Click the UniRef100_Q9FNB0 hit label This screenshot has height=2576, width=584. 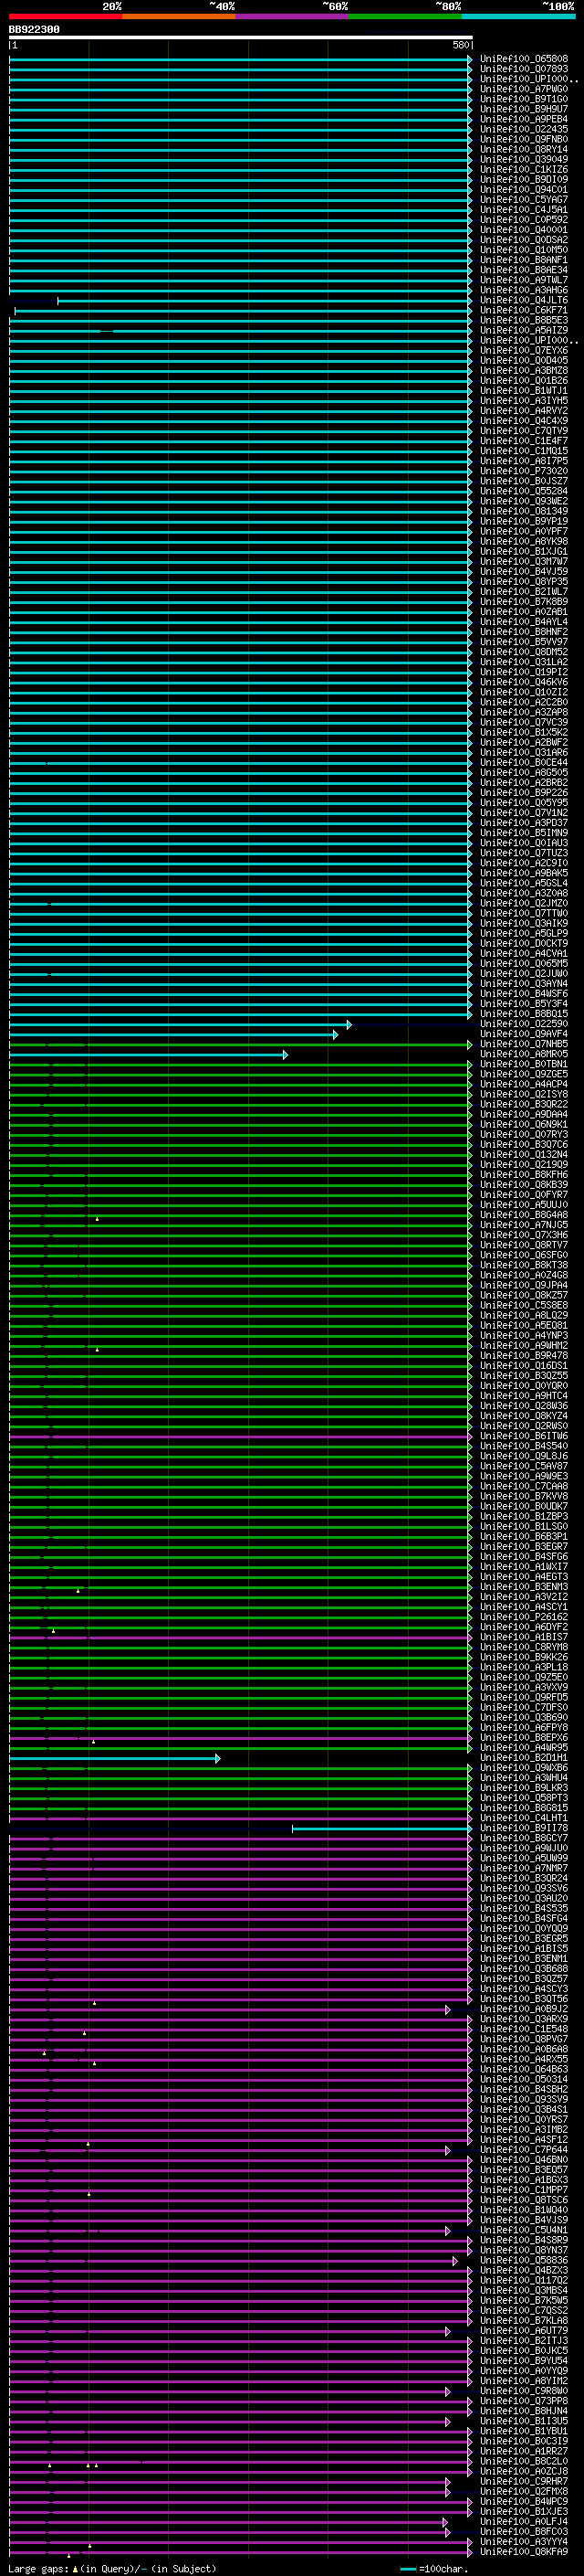coord(524,139)
